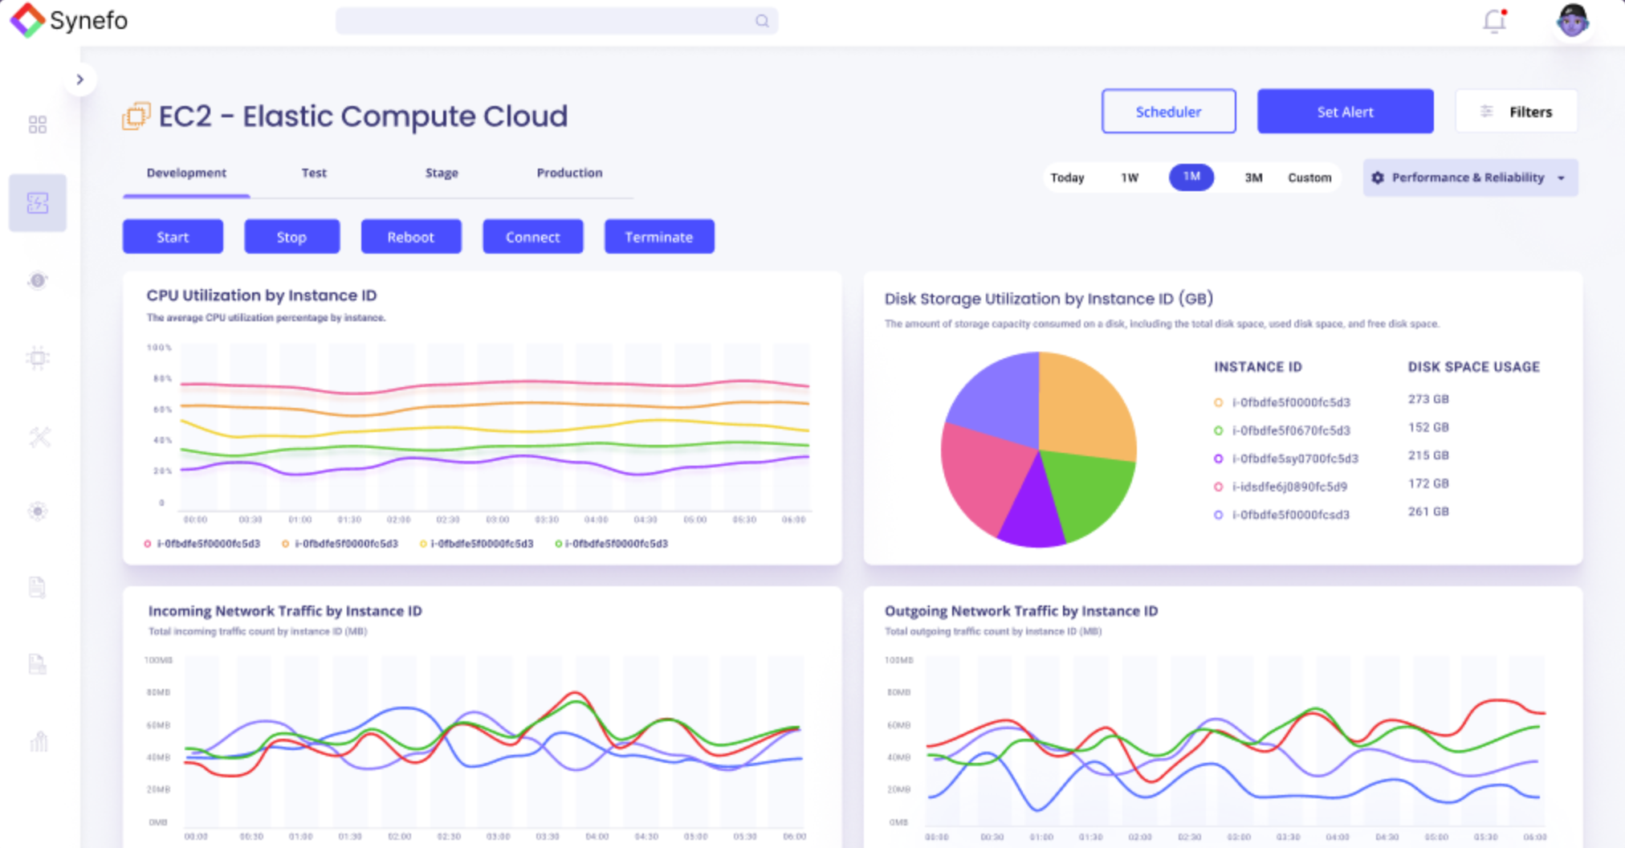Click the 261 GB disk usage value
Screen dimensions: 1625x848
point(1428,512)
